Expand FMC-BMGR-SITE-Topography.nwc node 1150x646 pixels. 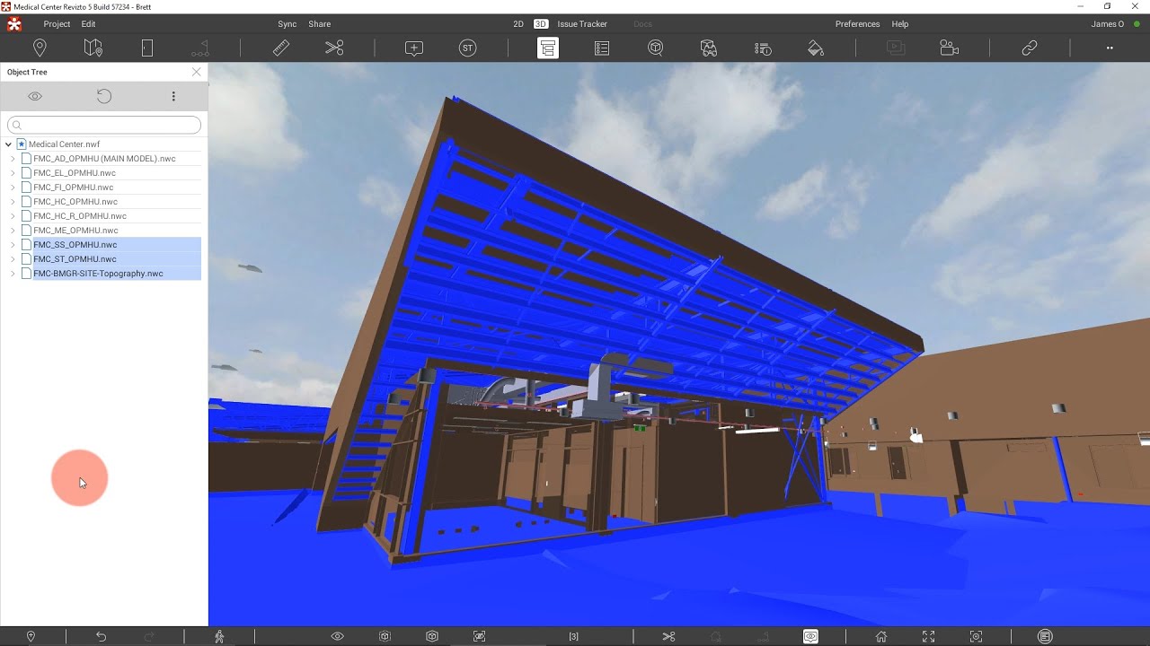(13, 274)
